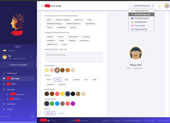Open the Sim Chat sidebar item
The image size is (170, 123).
(x=18, y=78)
